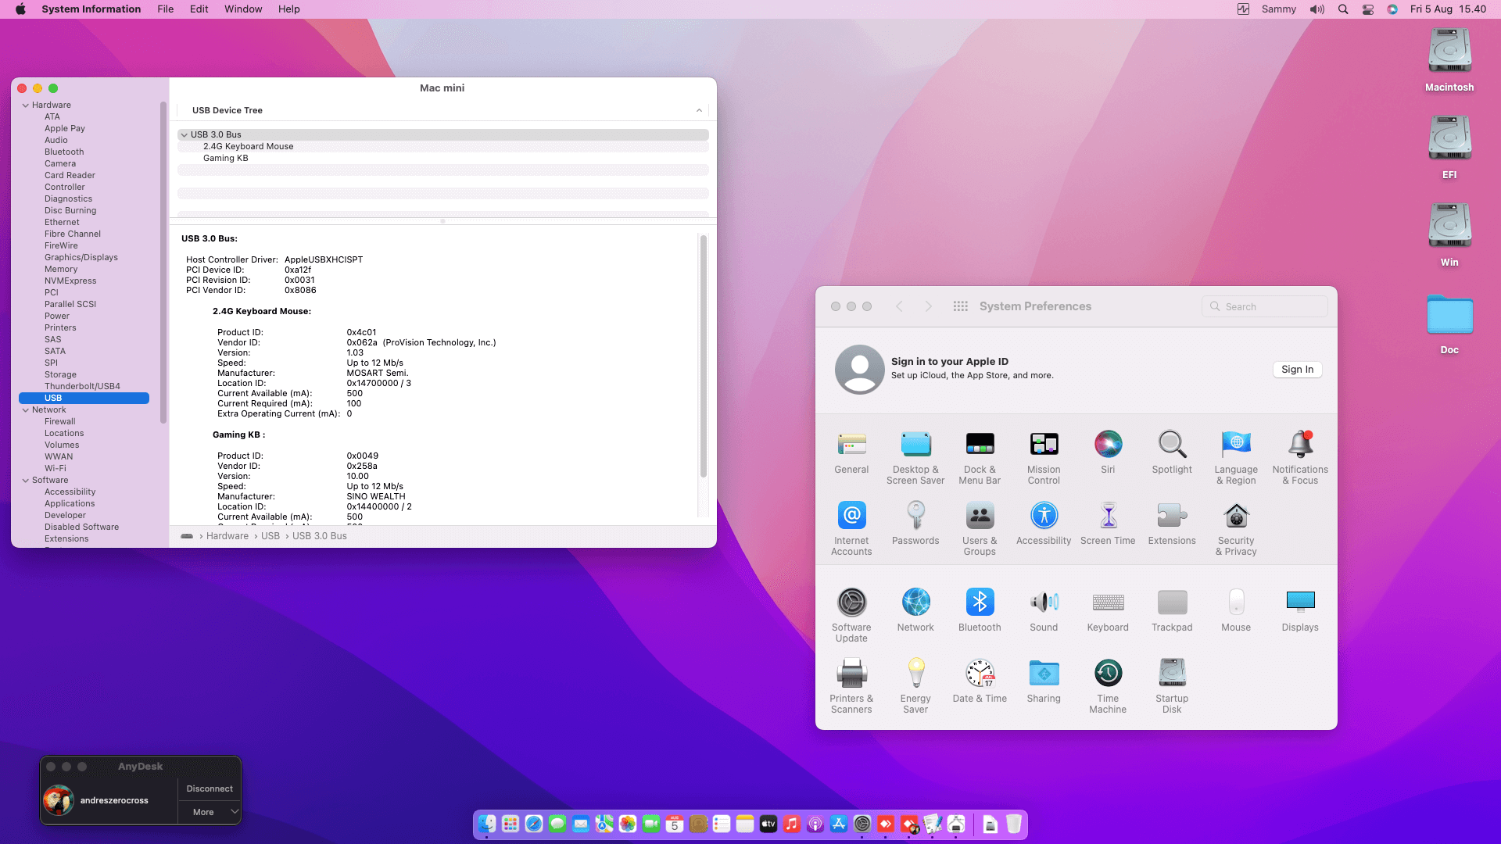This screenshot has height=844, width=1501.
Task: Expand AnyDesk More dropdown
Action: pos(234,812)
